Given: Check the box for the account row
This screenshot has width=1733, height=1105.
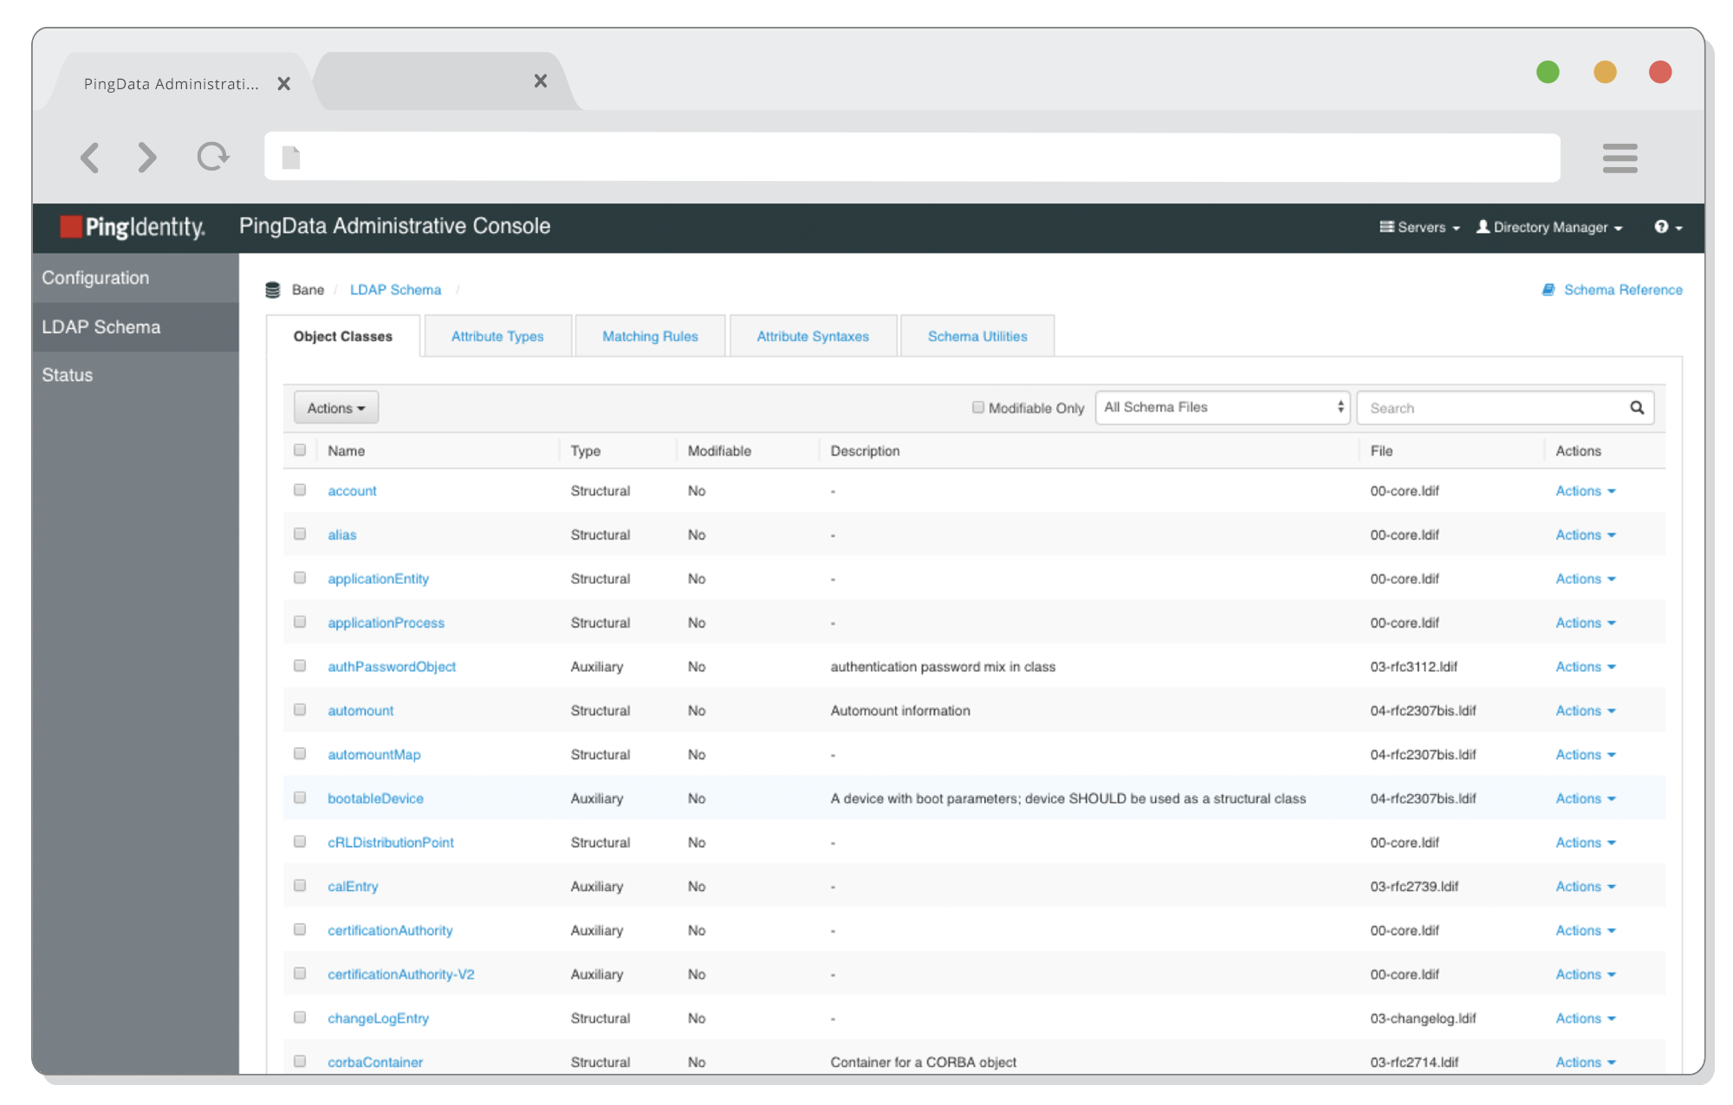Looking at the screenshot, I should click(x=300, y=490).
